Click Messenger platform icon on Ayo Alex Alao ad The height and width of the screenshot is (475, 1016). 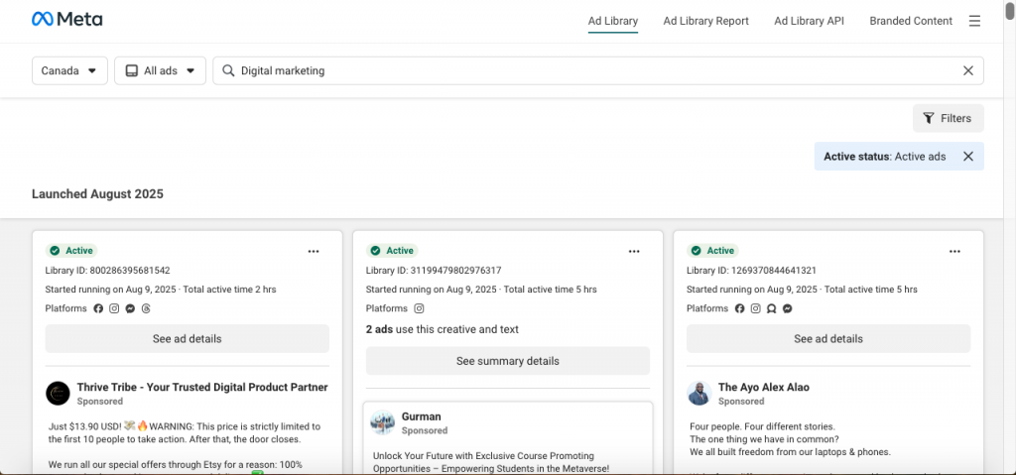(x=787, y=309)
